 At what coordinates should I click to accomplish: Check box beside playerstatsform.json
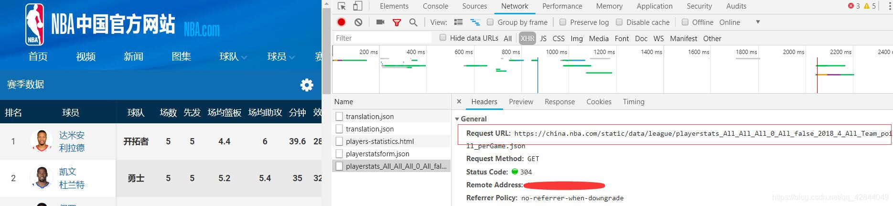click(339, 153)
